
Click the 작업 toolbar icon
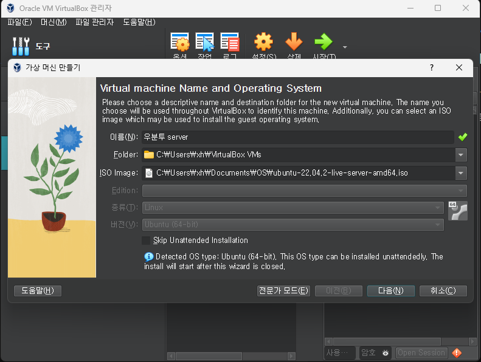[x=204, y=42]
